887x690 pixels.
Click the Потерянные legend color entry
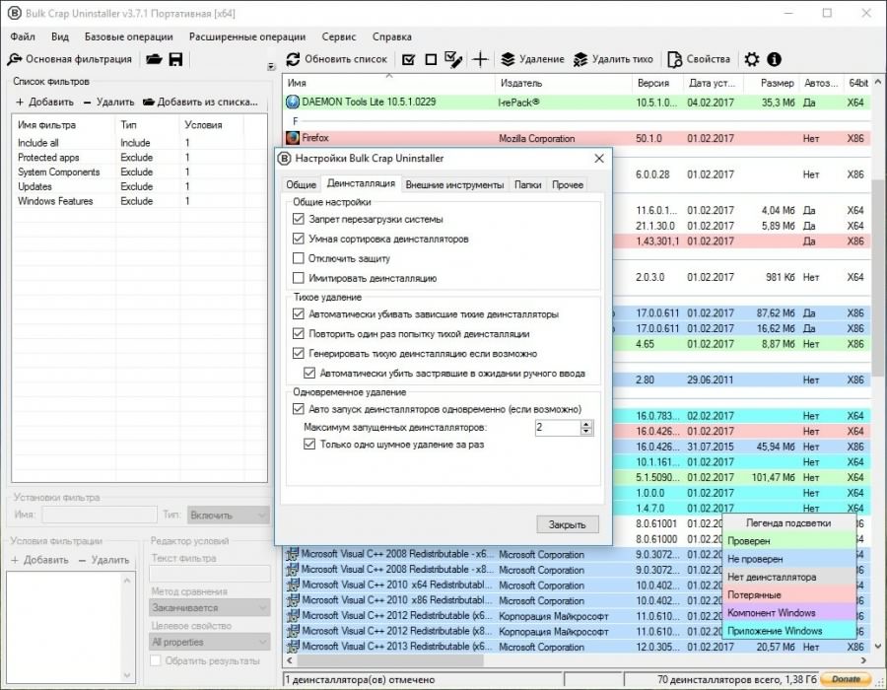(789, 595)
